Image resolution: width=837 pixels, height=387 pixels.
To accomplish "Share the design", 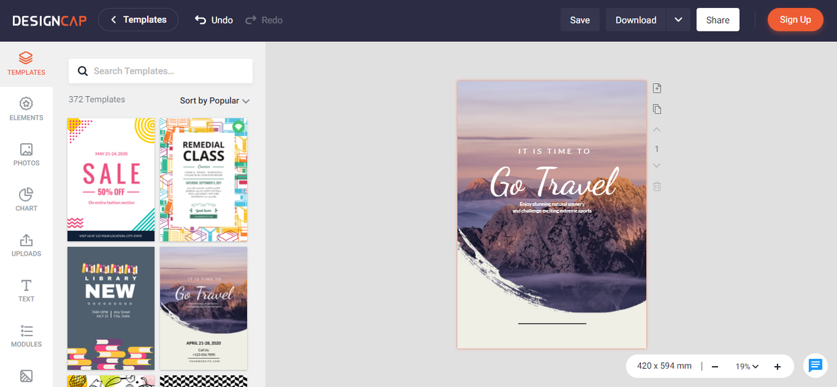I will pyautogui.click(x=718, y=20).
